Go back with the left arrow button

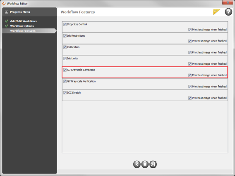pos(137,164)
